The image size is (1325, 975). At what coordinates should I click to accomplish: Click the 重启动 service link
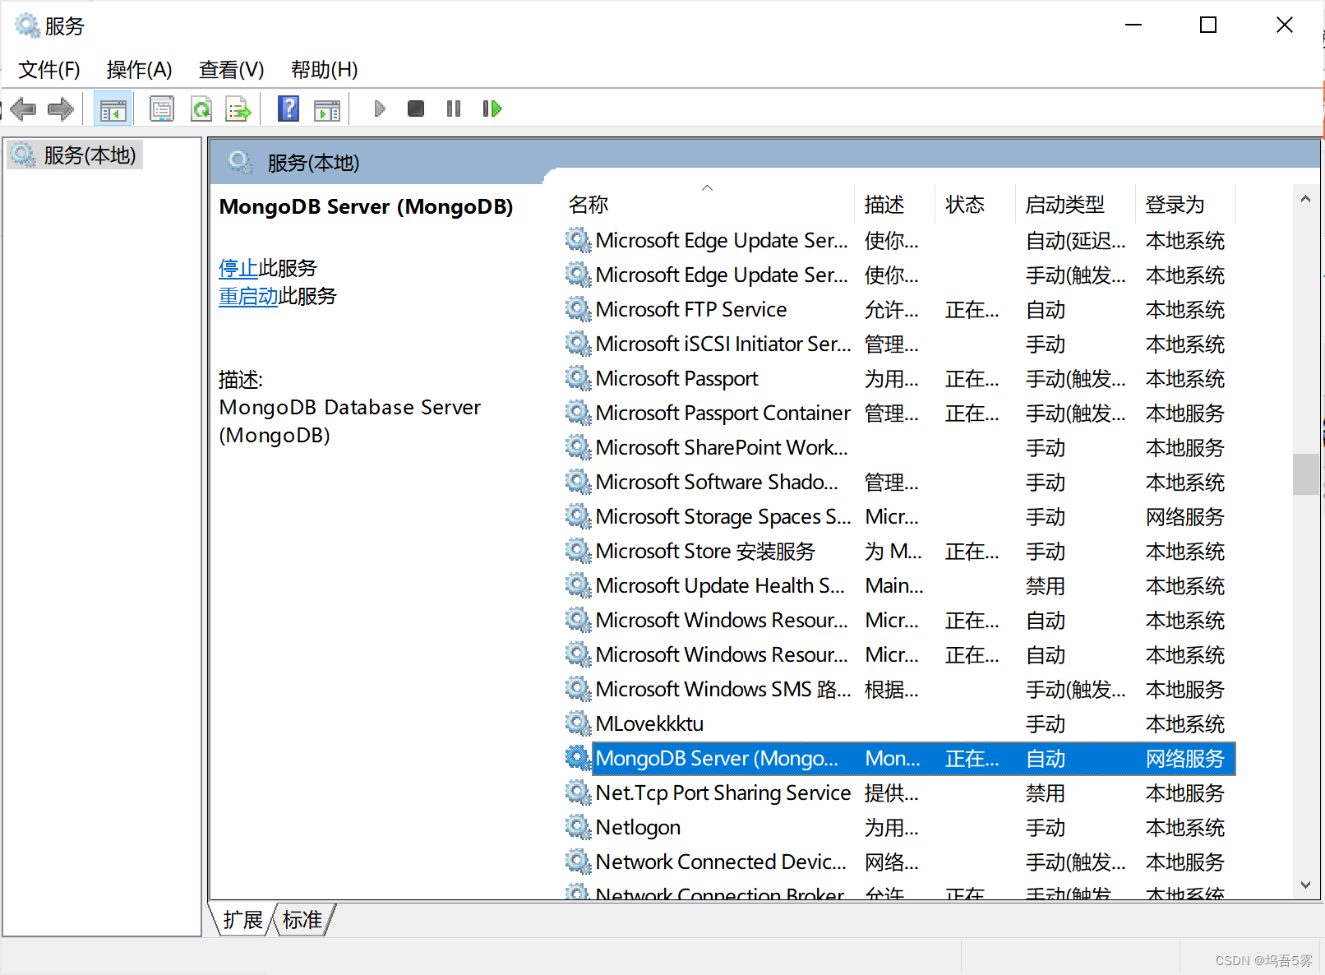[248, 296]
